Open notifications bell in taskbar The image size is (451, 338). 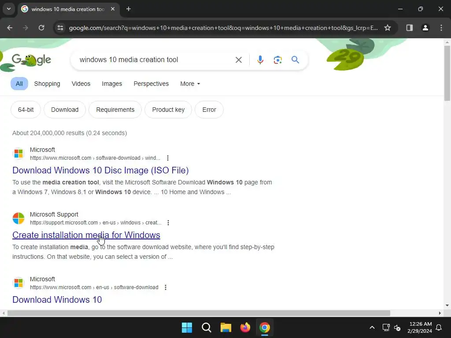439,327
